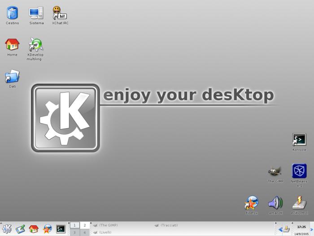Open the taskbar applet handle menu
Screen dimensions: 314x236
tap(91, 223)
